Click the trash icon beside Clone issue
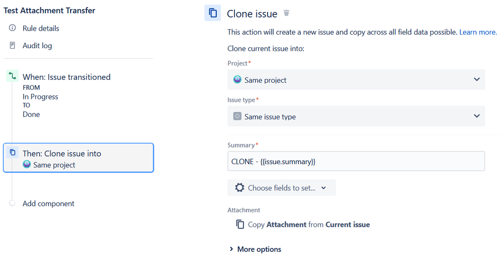Screen dimensions: 502x258 [x=287, y=13]
